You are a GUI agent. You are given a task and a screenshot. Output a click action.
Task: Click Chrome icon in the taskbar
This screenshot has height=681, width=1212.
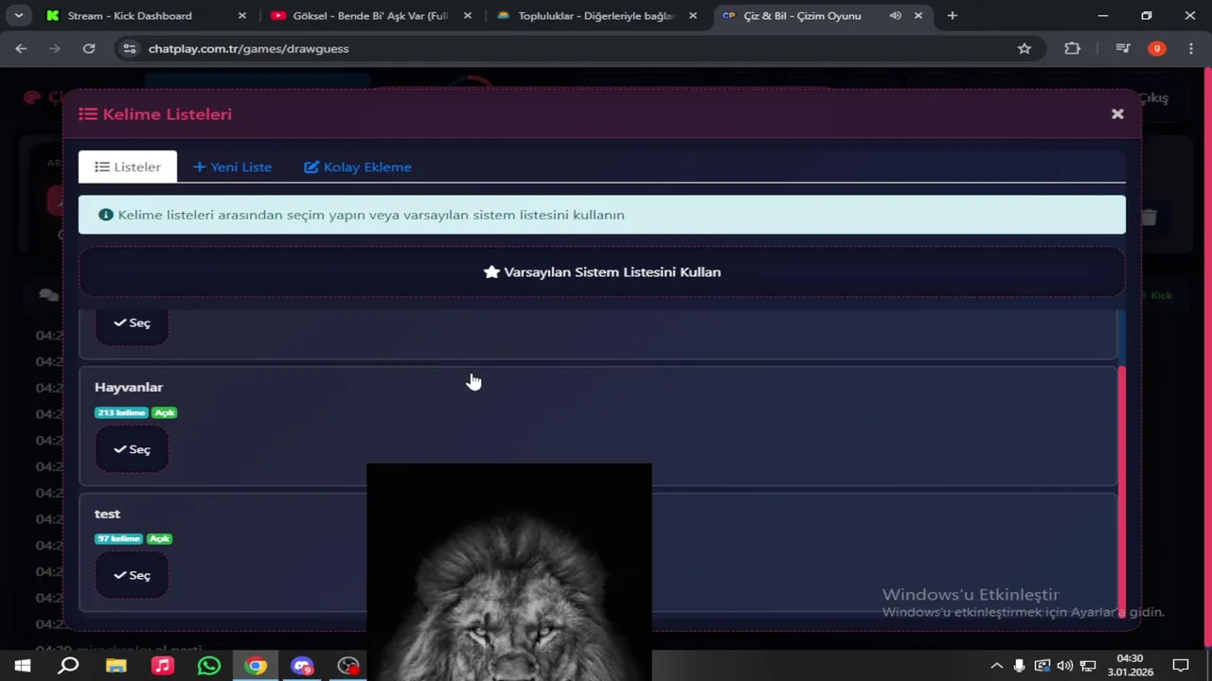pos(256,666)
